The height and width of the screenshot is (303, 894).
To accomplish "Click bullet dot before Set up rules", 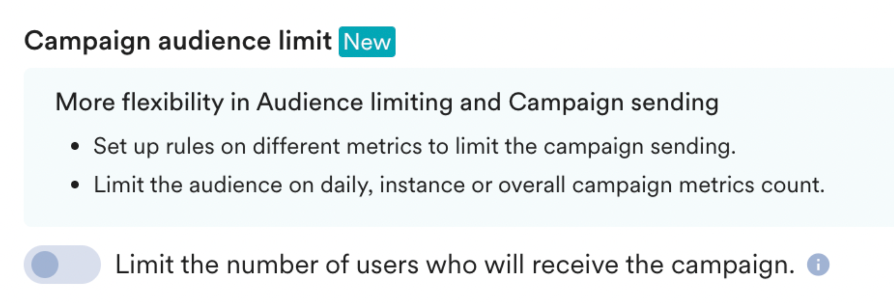I will point(75,146).
